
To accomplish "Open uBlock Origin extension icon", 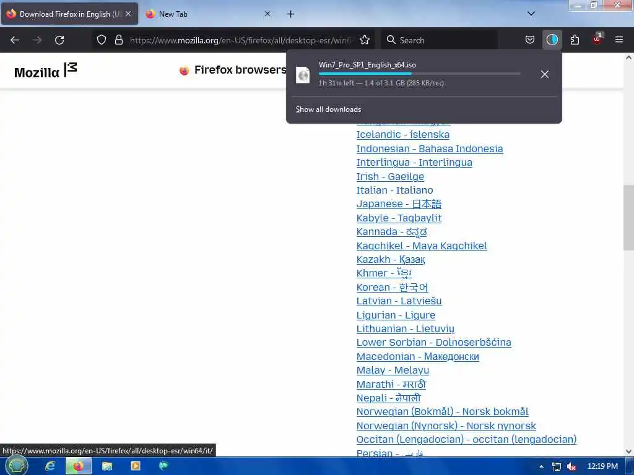I will (x=597, y=39).
